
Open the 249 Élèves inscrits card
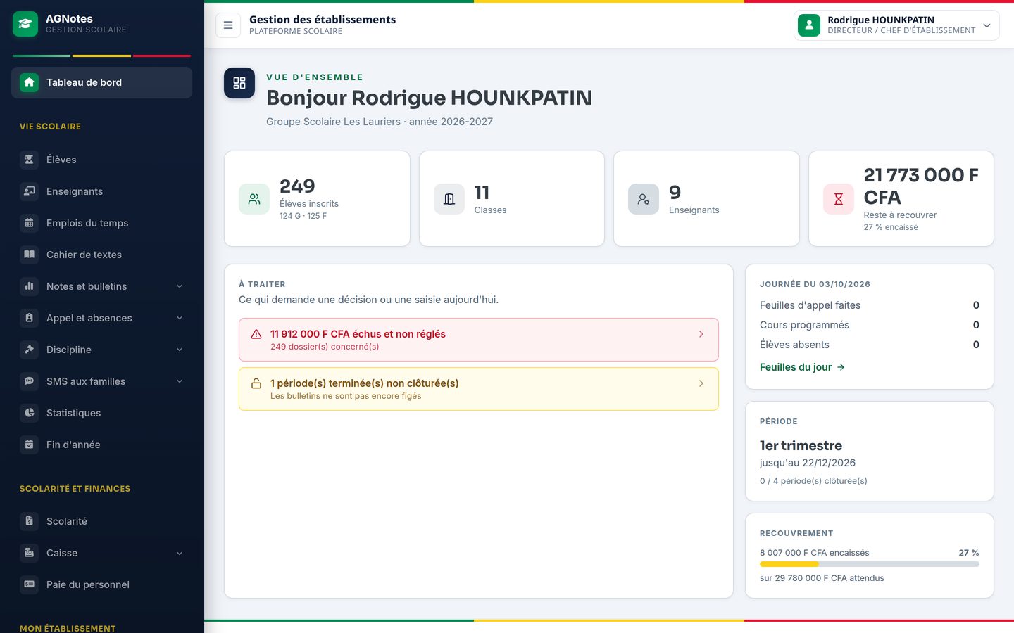317,199
